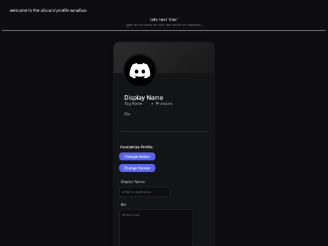Select the large Display Name heading
Image resolution: width=328 pixels, height=246 pixels.
[x=143, y=98]
